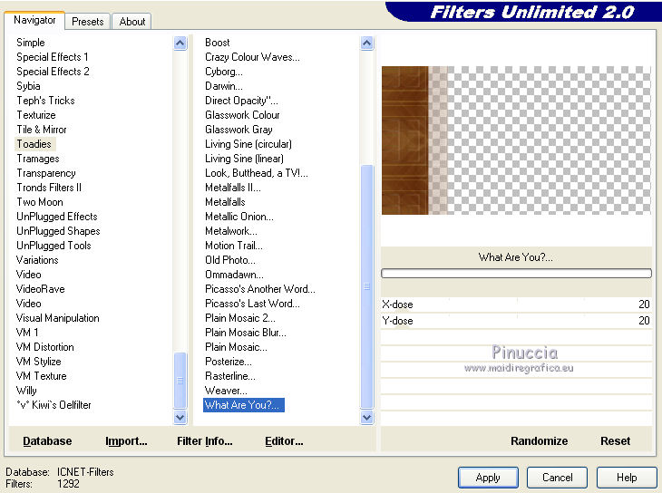This screenshot has width=662, height=493.
Task: Reset the filter parameters
Action: click(615, 441)
